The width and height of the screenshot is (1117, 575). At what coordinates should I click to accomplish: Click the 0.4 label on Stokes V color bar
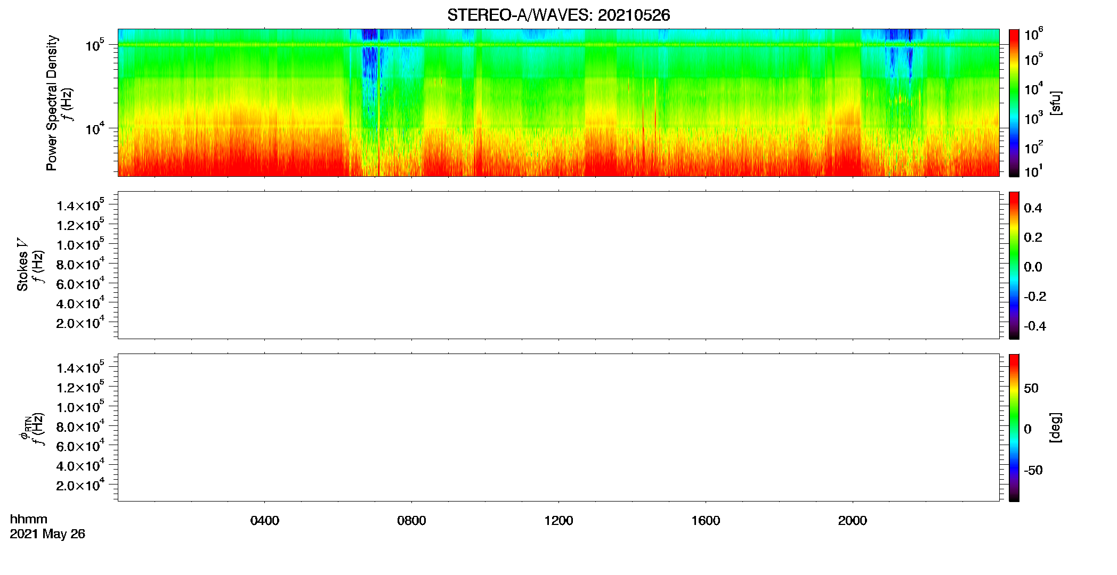(x=1033, y=208)
